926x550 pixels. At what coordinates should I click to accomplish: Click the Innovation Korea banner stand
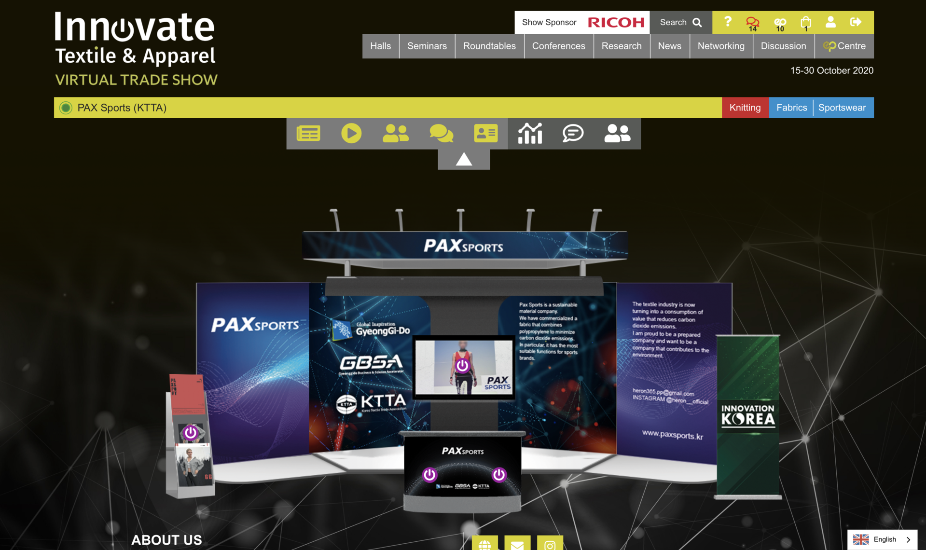747,417
